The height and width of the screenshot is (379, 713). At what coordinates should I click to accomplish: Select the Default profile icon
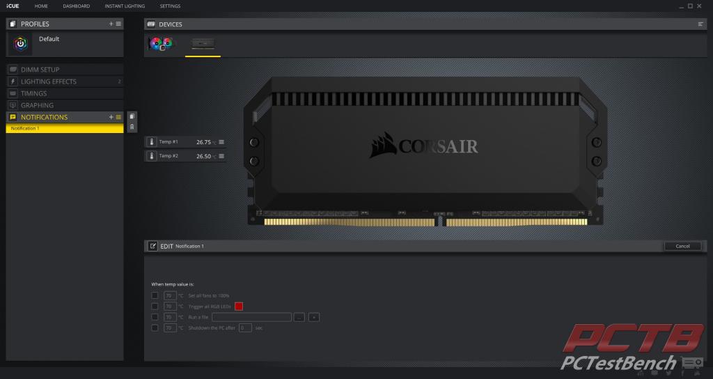click(x=20, y=44)
